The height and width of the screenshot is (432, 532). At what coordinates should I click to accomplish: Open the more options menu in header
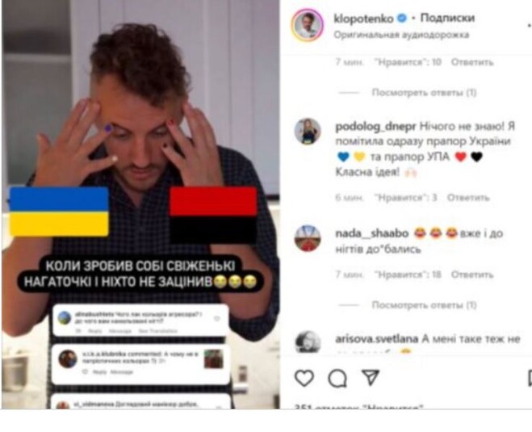click(x=530, y=26)
